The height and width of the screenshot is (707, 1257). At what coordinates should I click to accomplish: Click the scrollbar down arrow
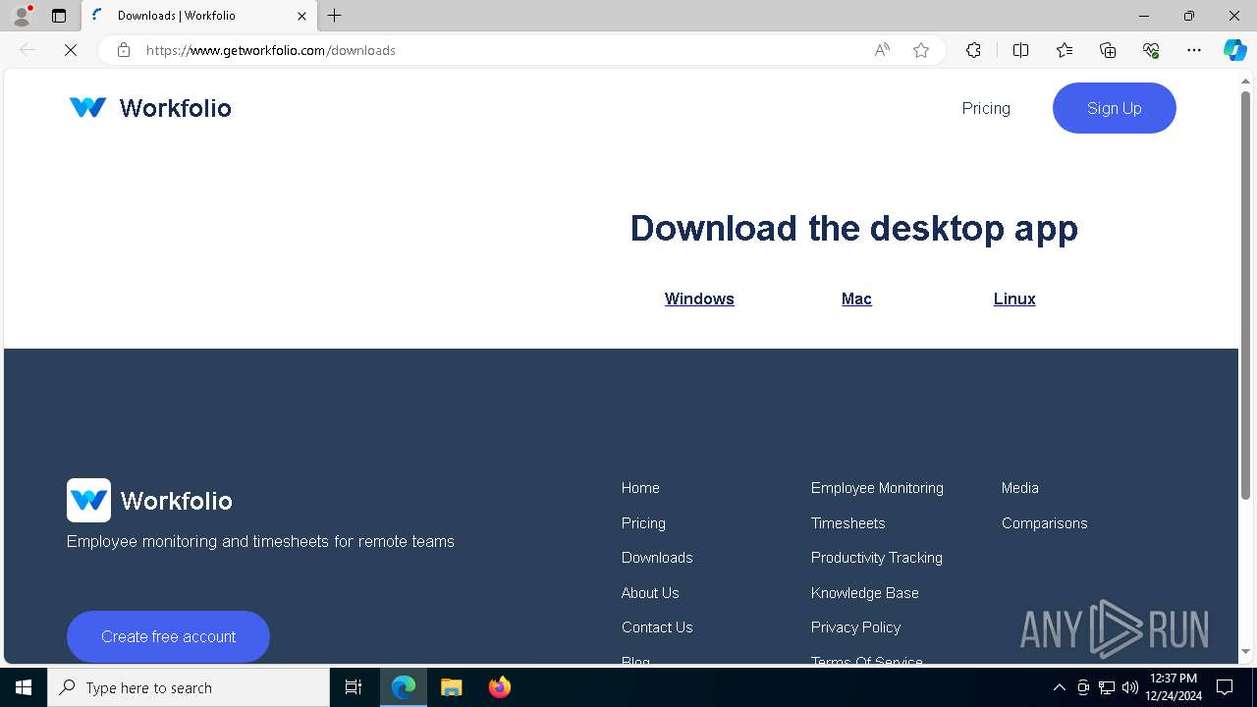click(1246, 652)
